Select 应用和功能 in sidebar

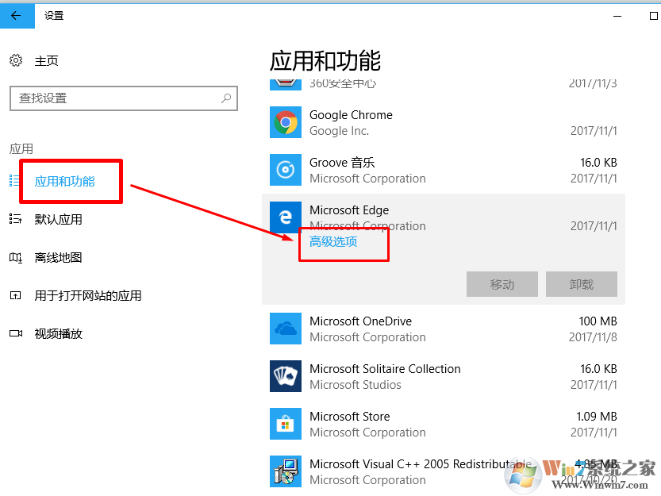[x=64, y=182]
